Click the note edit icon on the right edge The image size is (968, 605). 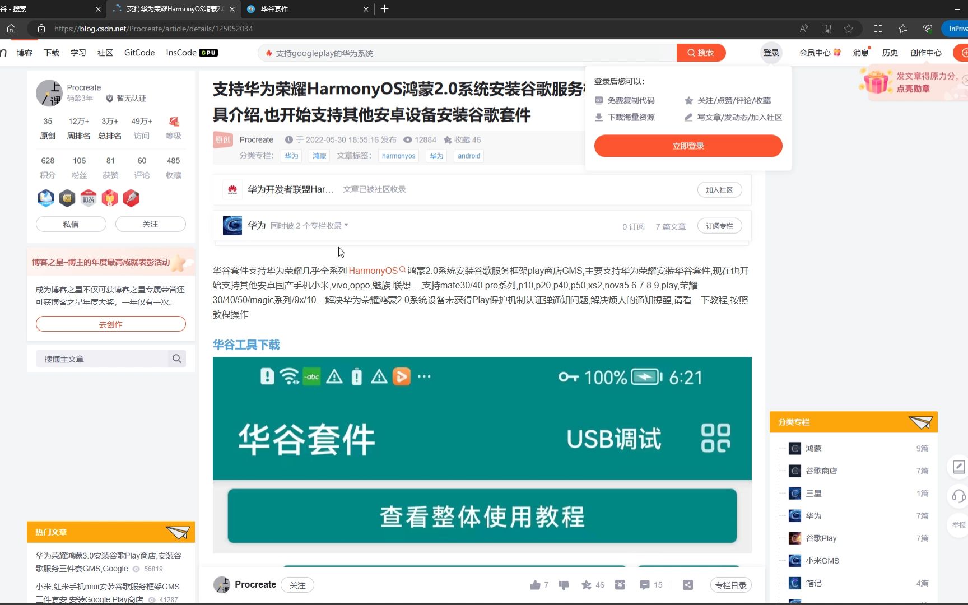(x=959, y=467)
